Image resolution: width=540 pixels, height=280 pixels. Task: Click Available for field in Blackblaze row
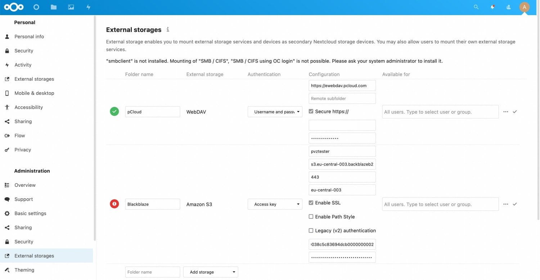[x=441, y=204]
